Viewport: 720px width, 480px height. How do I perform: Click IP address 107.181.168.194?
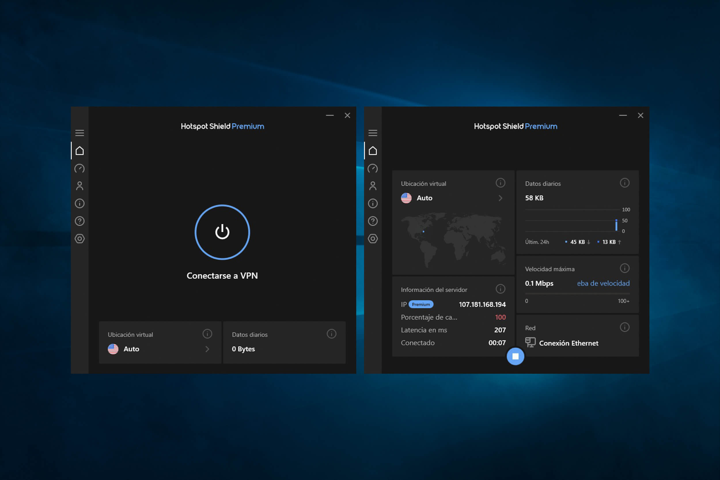[482, 305]
